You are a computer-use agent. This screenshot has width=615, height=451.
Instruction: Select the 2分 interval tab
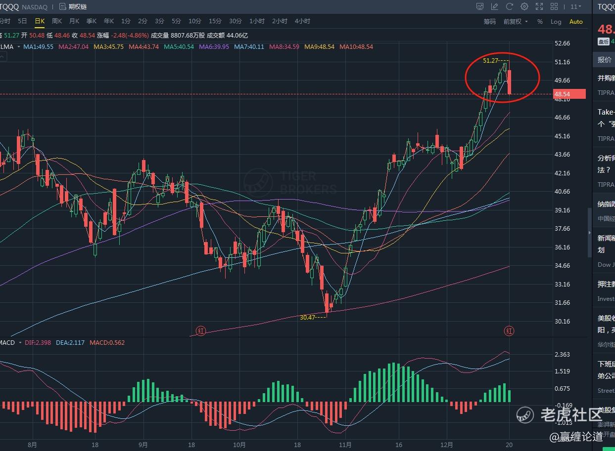tap(142, 21)
